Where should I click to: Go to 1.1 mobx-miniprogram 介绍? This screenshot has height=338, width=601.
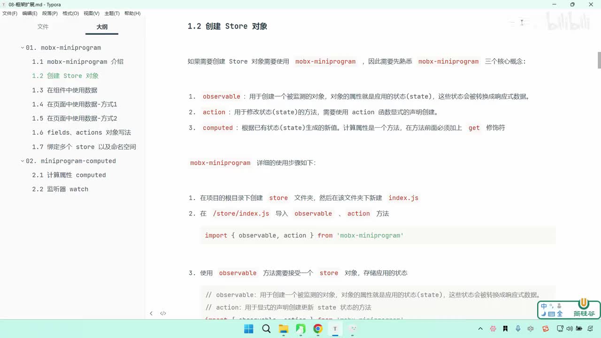[x=78, y=62]
